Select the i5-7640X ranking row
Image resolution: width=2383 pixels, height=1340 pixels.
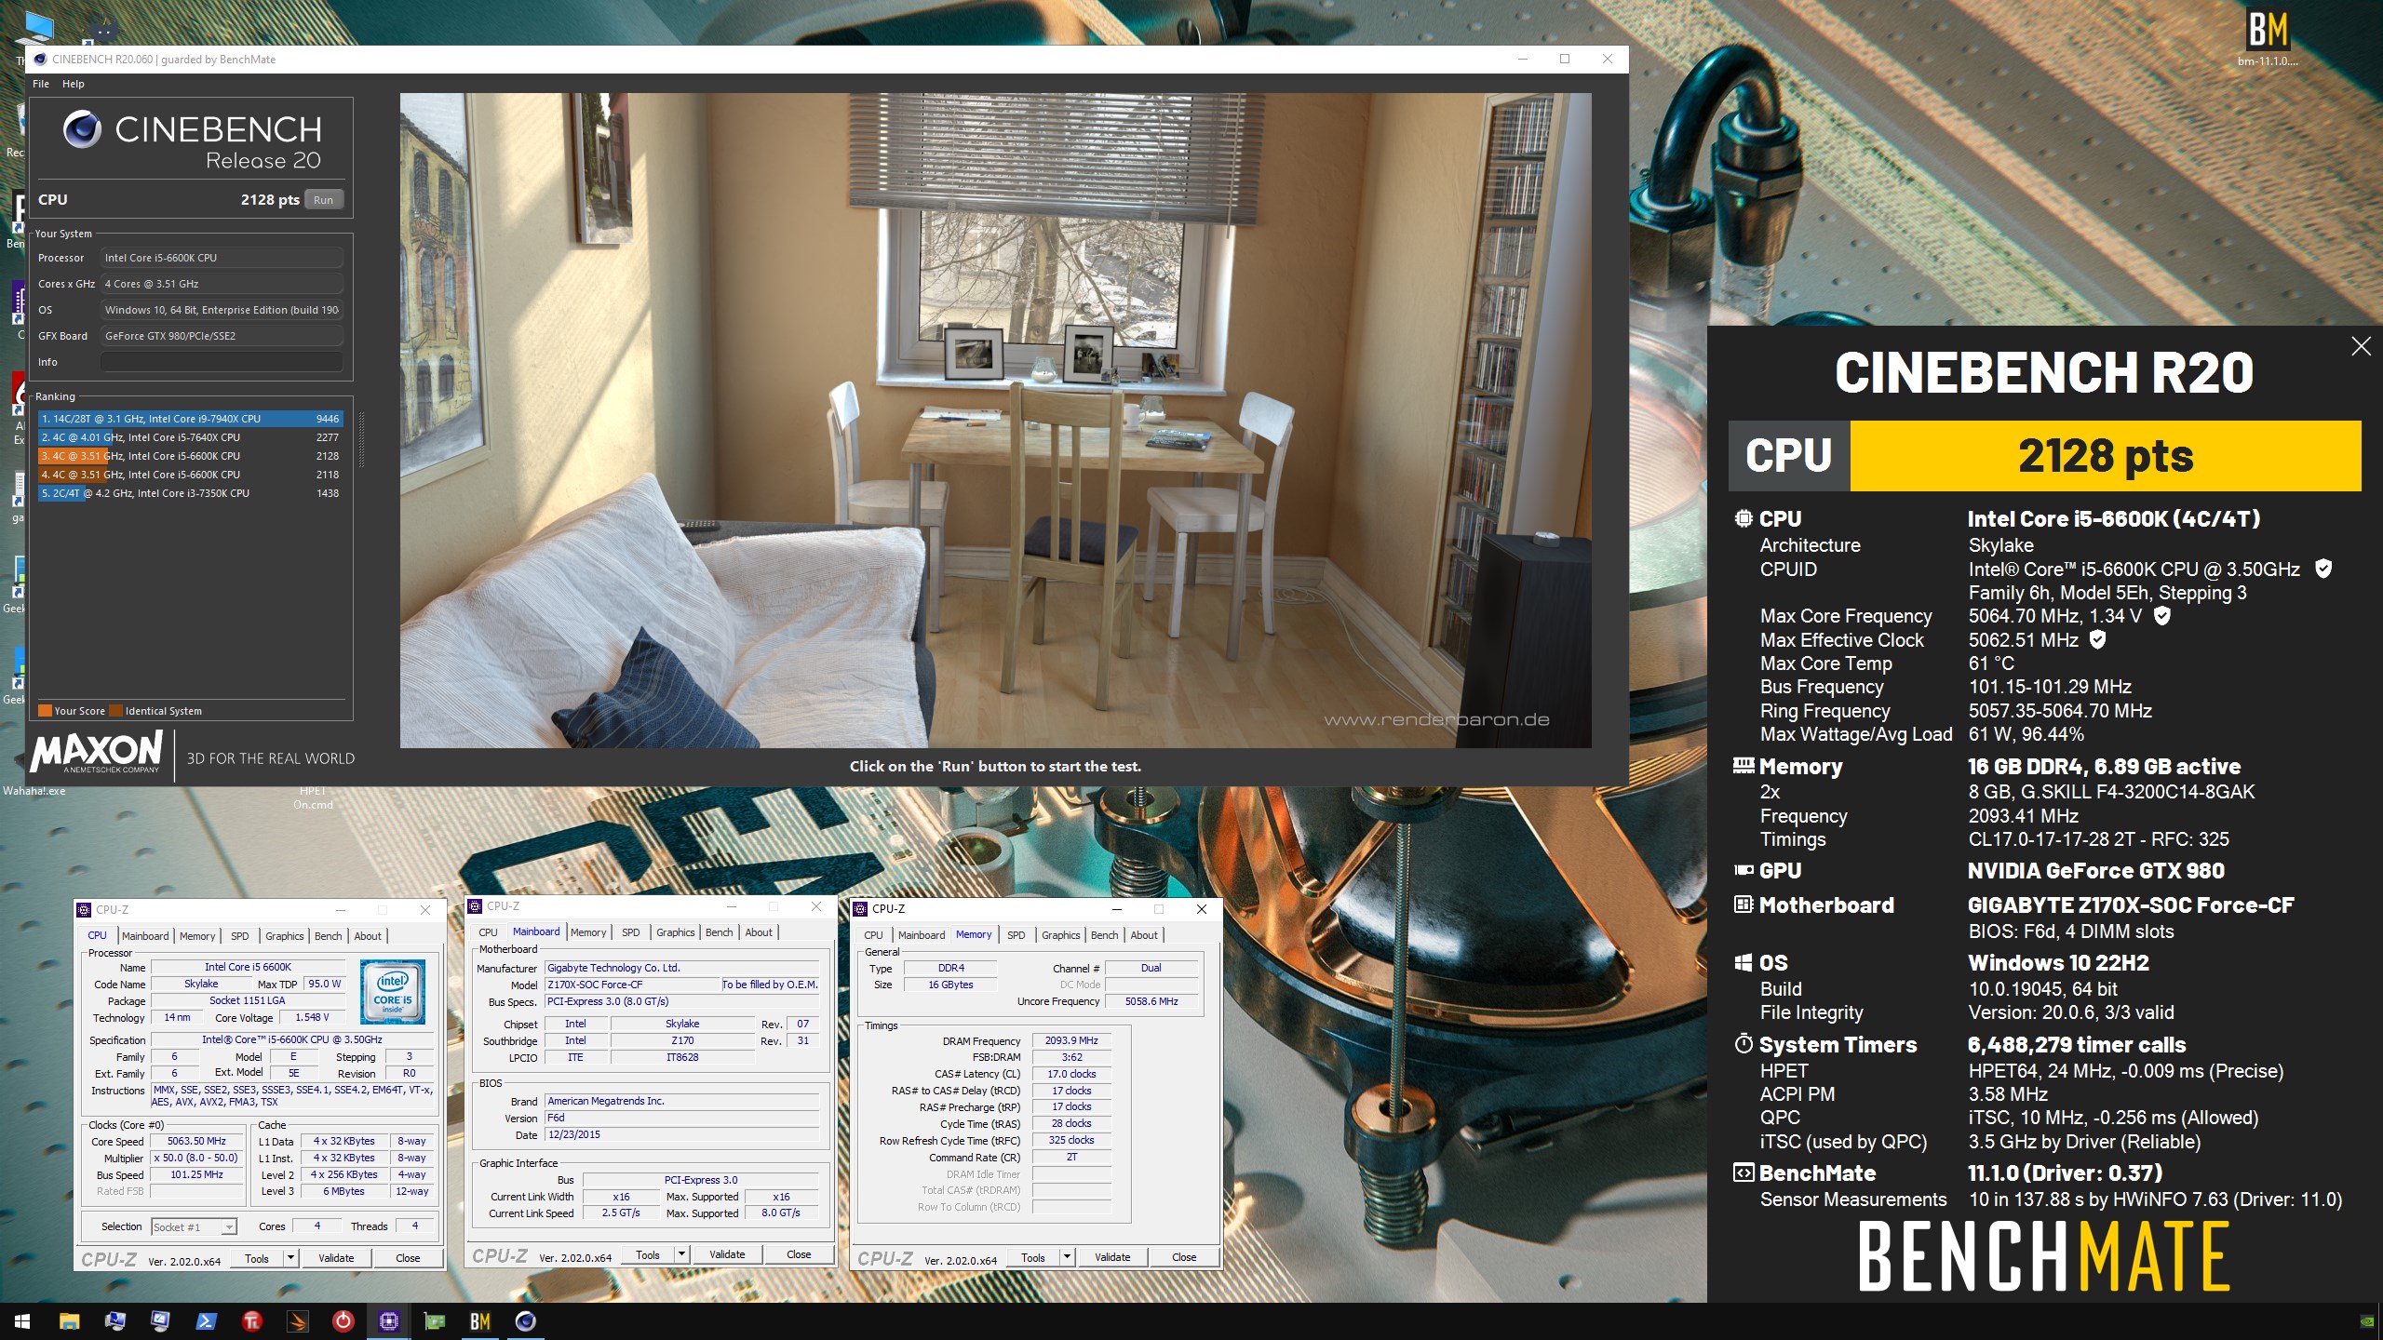pyautogui.click(x=190, y=437)
